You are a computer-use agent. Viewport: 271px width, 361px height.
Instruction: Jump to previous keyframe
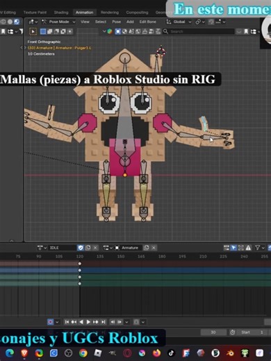click(74, 322)
